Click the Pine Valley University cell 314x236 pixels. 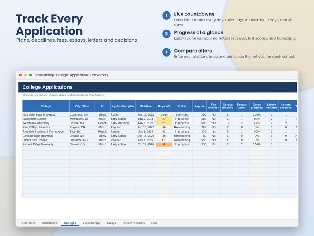[x=45, y=128]
